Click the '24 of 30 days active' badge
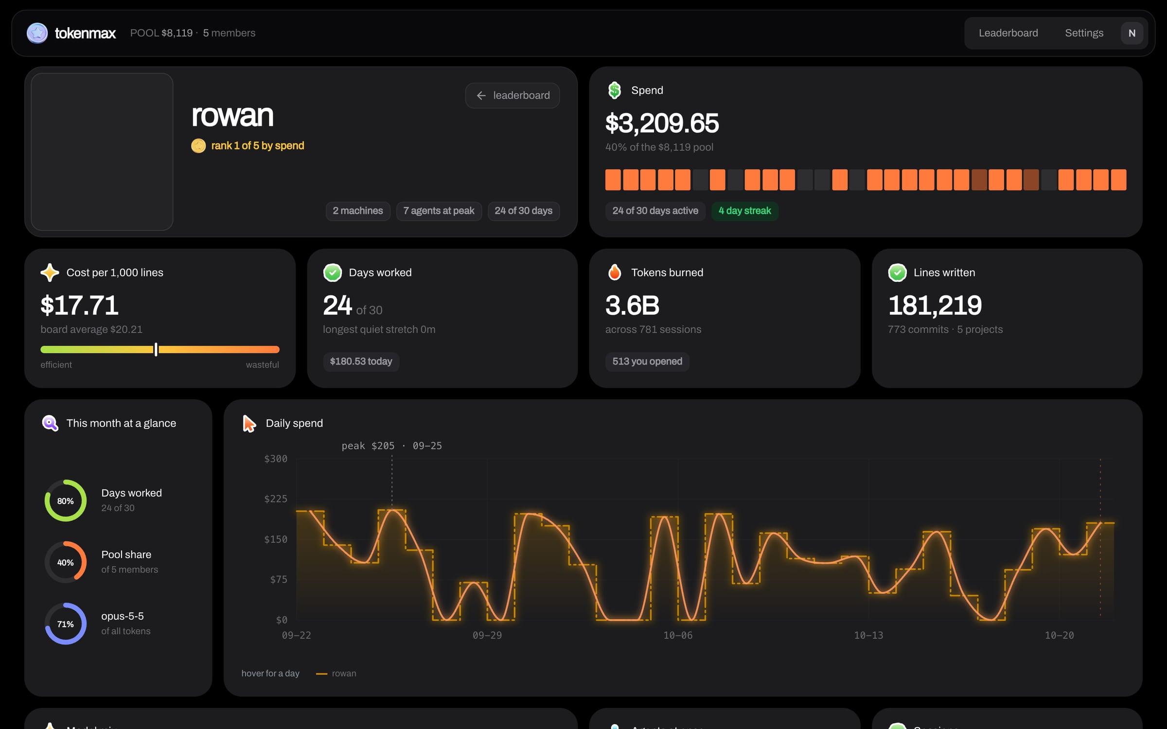Image resolution: width=1167 pixels, height=729 pixels. click(655, 211)
